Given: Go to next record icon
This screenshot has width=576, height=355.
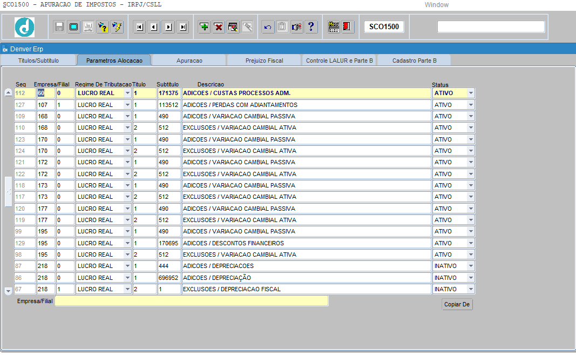Looking at the screenshot, I should coord(168,27).
